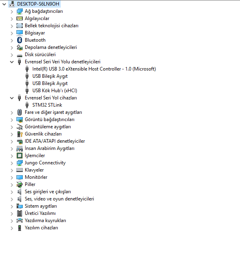Select the STM32 STLink entry

pos(47,105)
